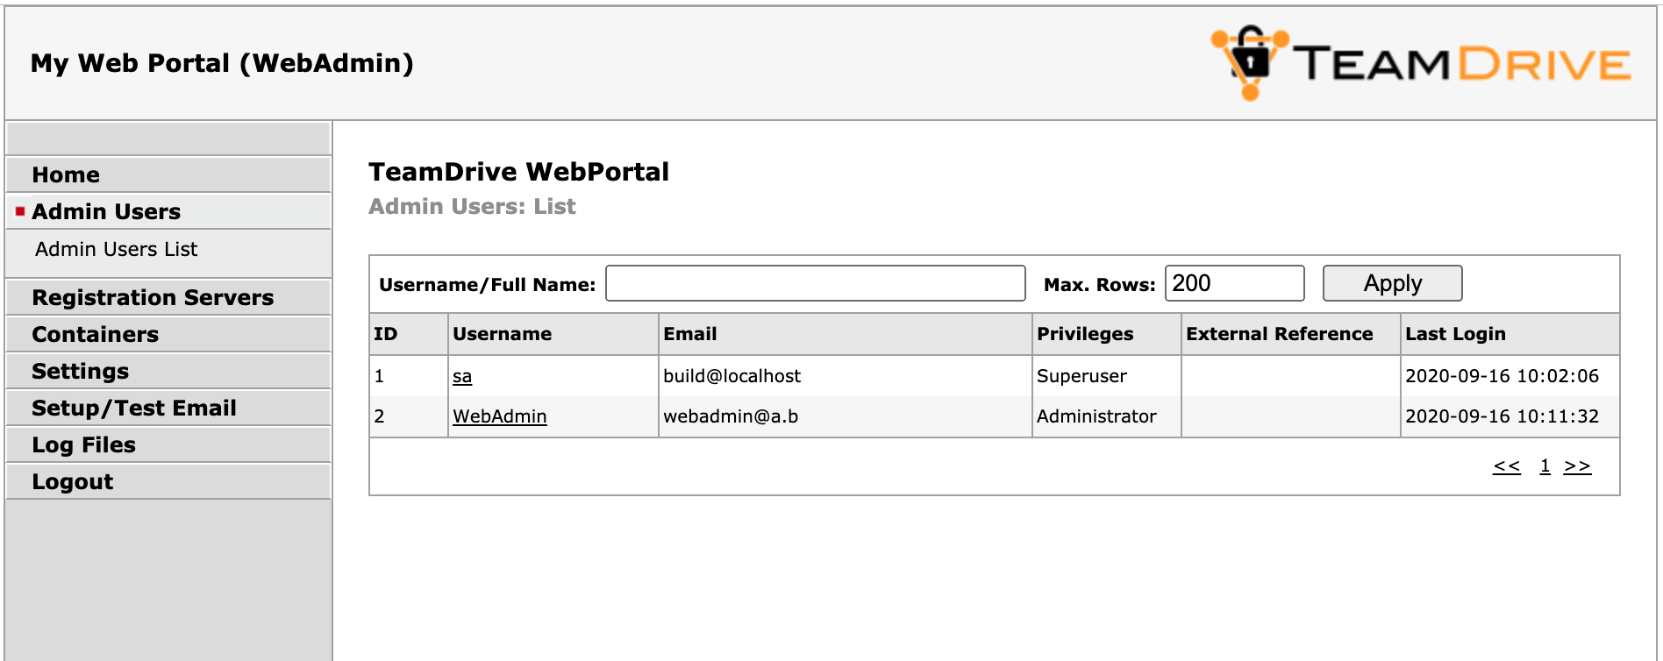Screen dimensions: 1663x661
Task: Click the Max. Rows field
Action: click(x=1233, y=282)
